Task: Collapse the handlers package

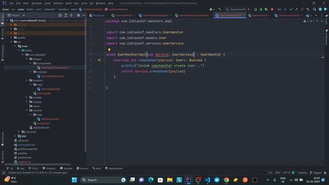Action: pyautogui.click(x=27, y=80)
